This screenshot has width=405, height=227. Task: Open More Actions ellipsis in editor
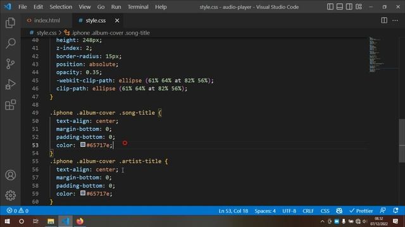pyautogui.click(x=395, y=20)
